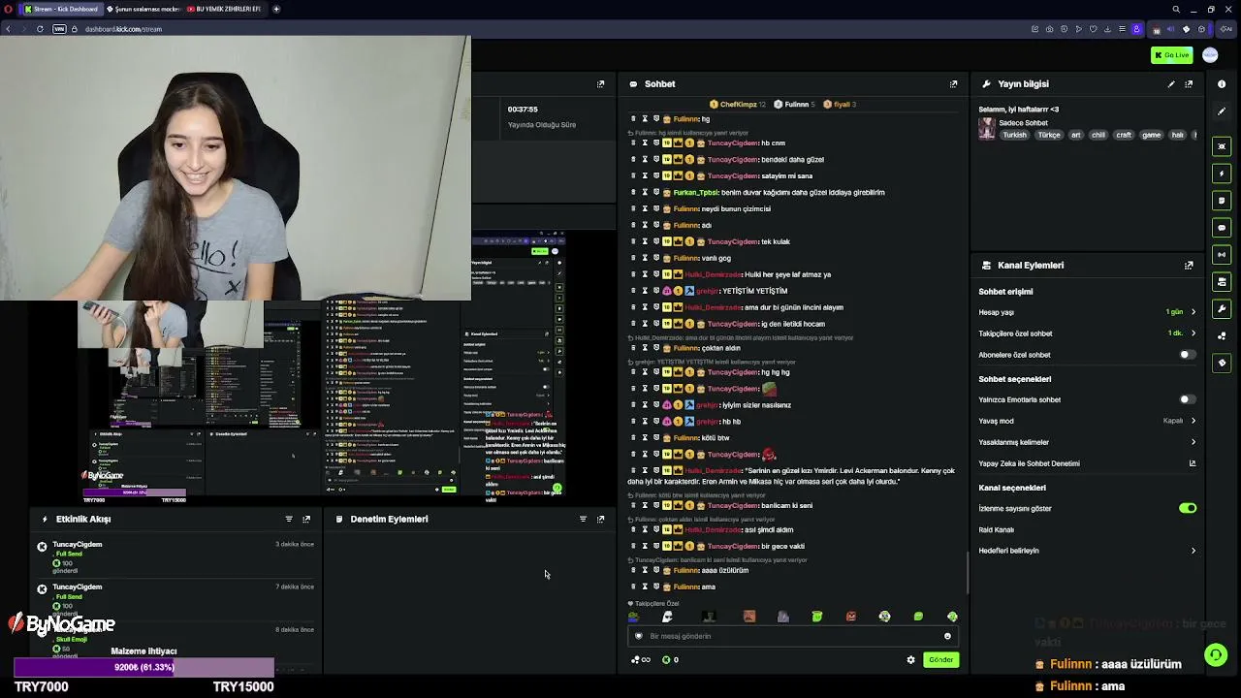
Task: Open the emoji picker in message box
Action: (x=947, y=636)
